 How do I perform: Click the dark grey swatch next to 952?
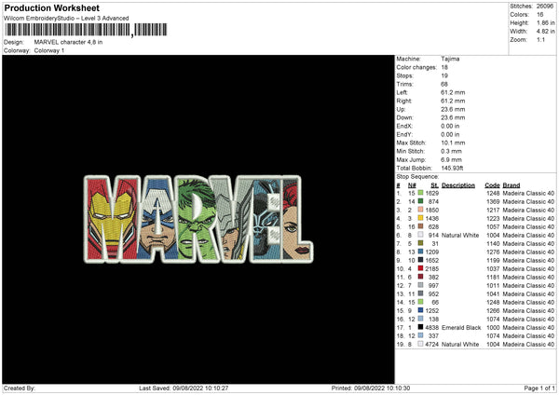pyautogui.click(x=421, y=293)
